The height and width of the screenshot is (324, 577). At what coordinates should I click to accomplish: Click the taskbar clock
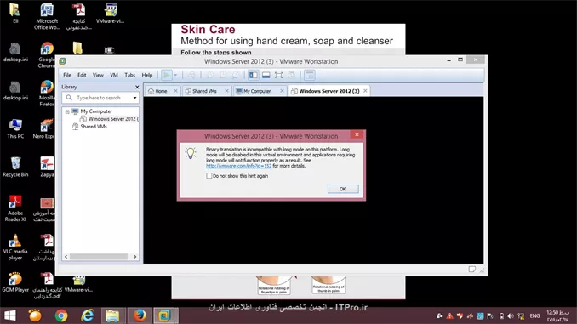(x=558, y=315)
